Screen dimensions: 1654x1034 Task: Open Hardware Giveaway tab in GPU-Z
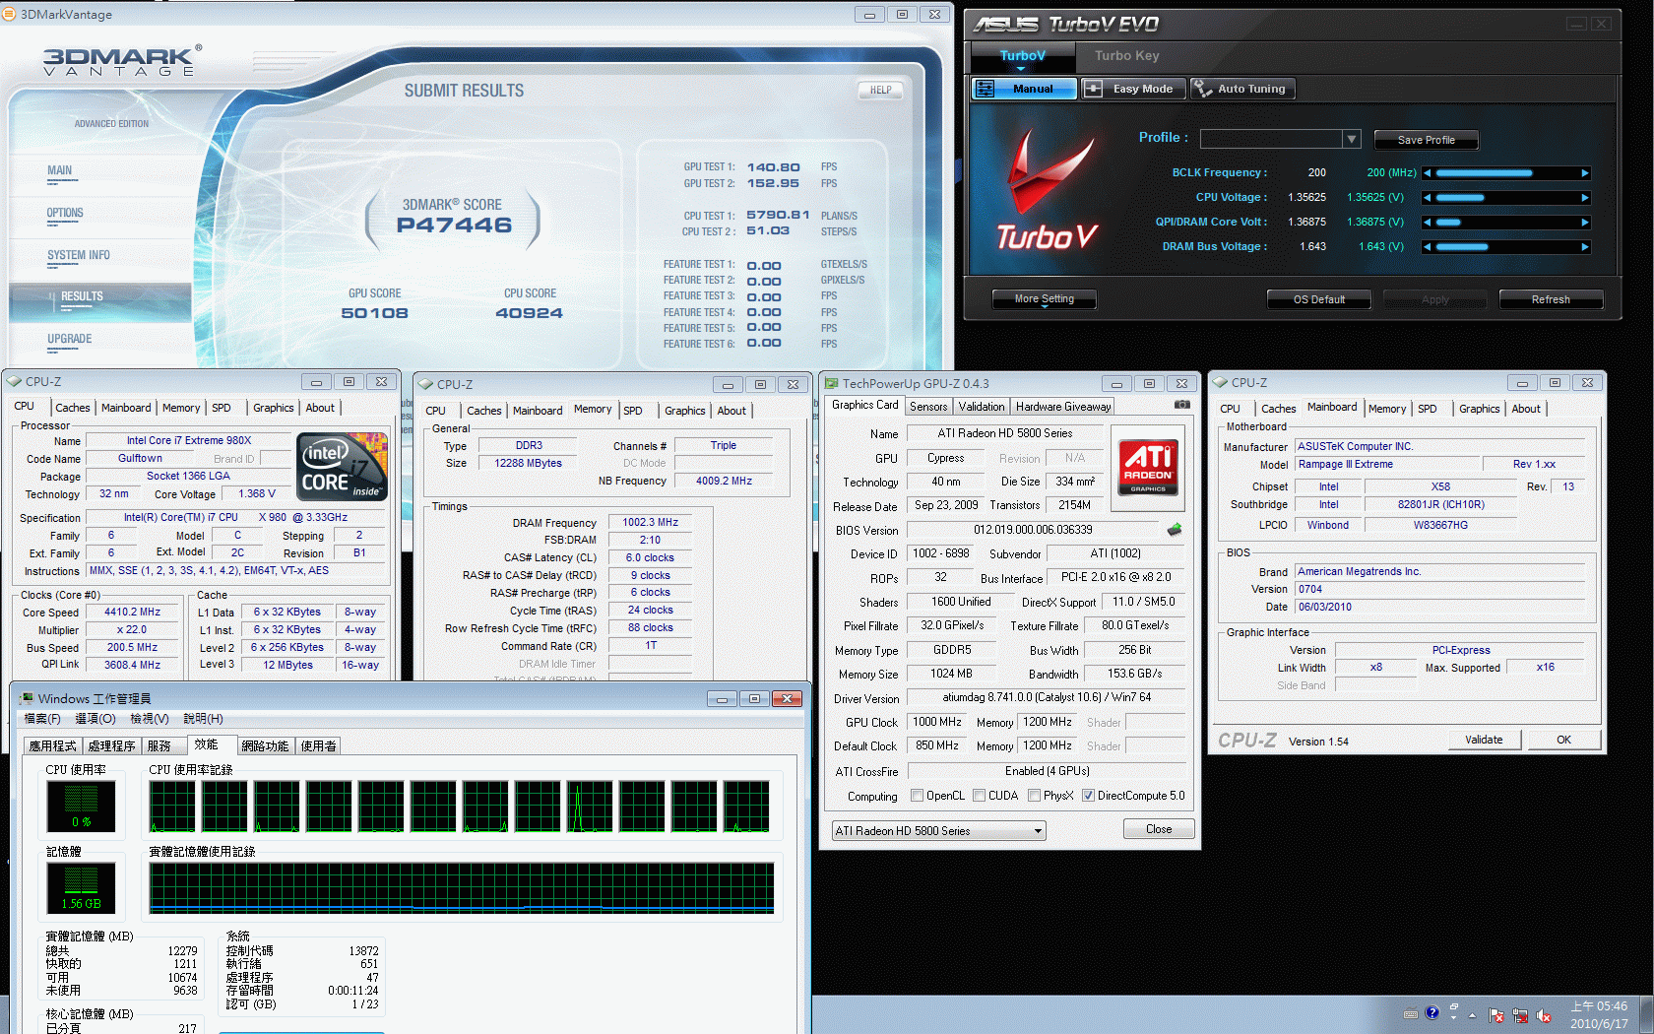(1063, 407)
